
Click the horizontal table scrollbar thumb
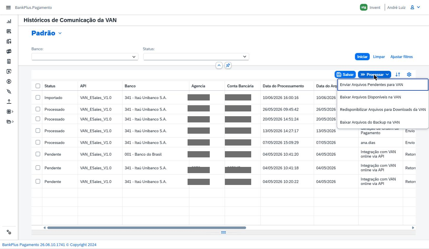[147, 228]
